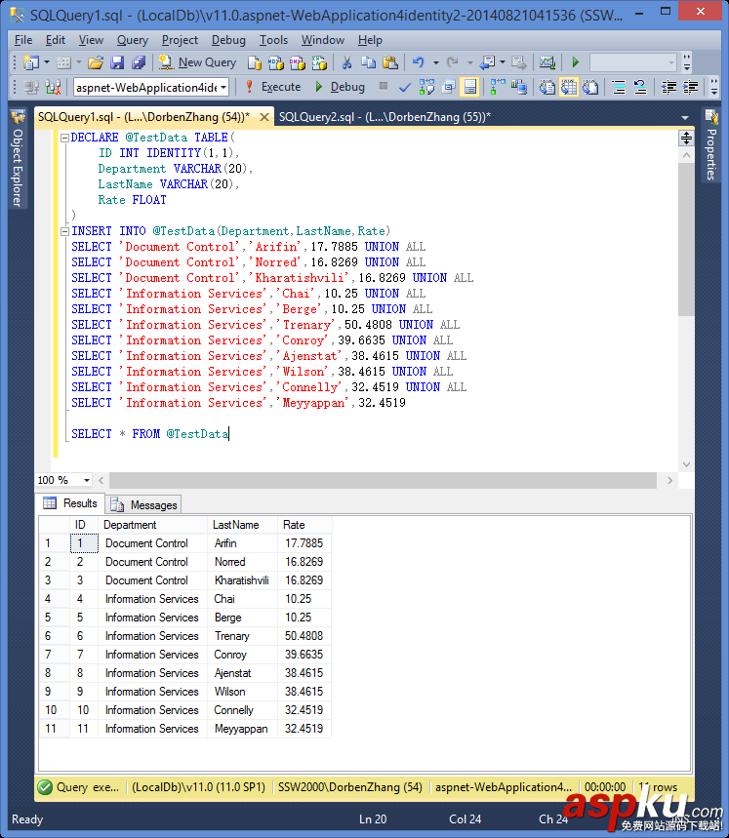The width and height of the screenshot is (729, 838).
Task: Switch to the Results tab
Action: pyautogui.click(x=71, y=503)
